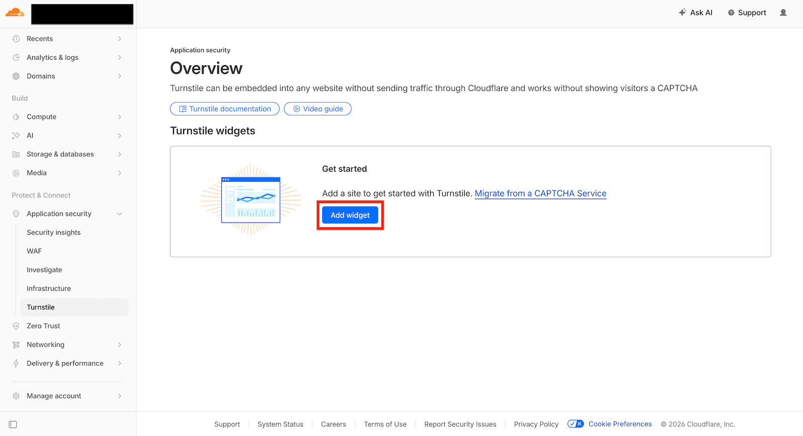Play the Video guide
The width and height of the screenshot is (803, 436).
coord(318,109)
